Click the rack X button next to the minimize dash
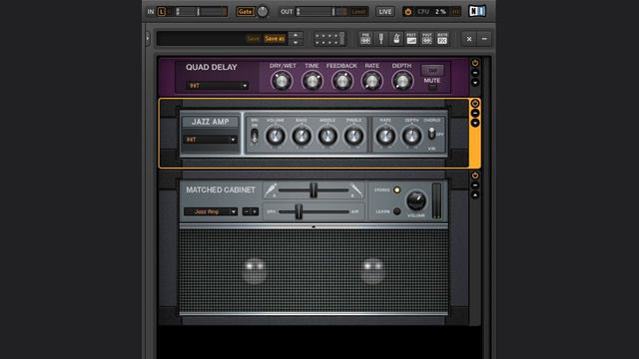 [469, 39]
